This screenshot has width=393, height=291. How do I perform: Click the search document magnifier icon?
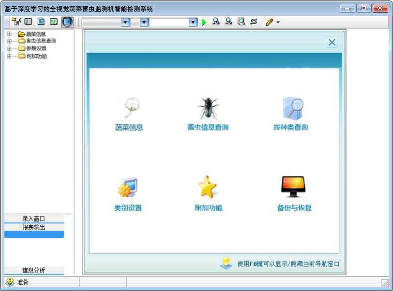click(x=241, y=22)
